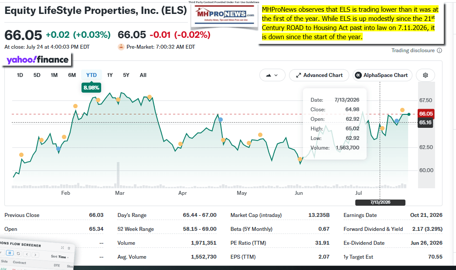Click the 8.98% YTD return badge
Viewport: 456px width, 270px height.
[x=91, y=87]
